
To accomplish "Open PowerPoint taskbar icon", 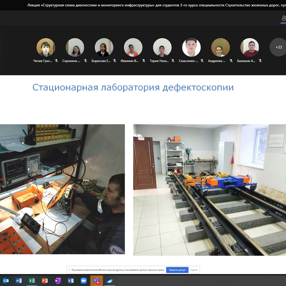I will (x=45, y=280).
